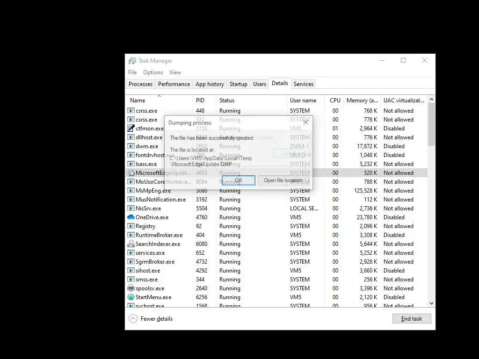
Task: Click the SgrmBroker.exe process icon
Action: (131, 261)
